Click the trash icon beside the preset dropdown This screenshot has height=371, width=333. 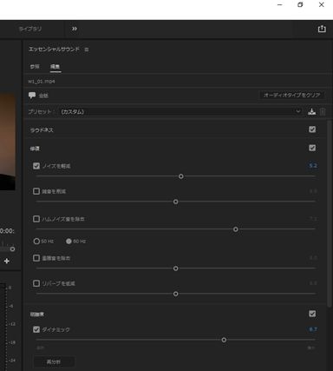323,112
